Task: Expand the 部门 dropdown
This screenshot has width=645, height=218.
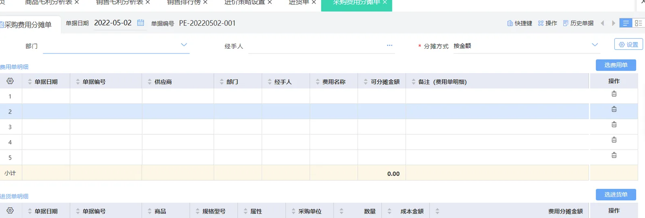Action: point(184,45)
